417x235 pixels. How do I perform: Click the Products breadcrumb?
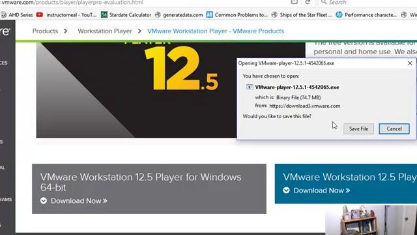click(45, 31)
